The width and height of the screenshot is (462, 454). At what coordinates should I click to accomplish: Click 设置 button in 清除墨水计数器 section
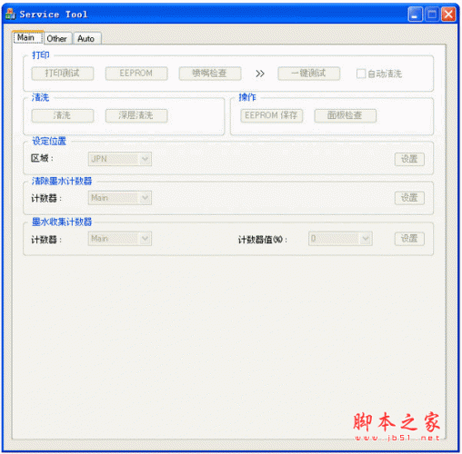[409, 198]
